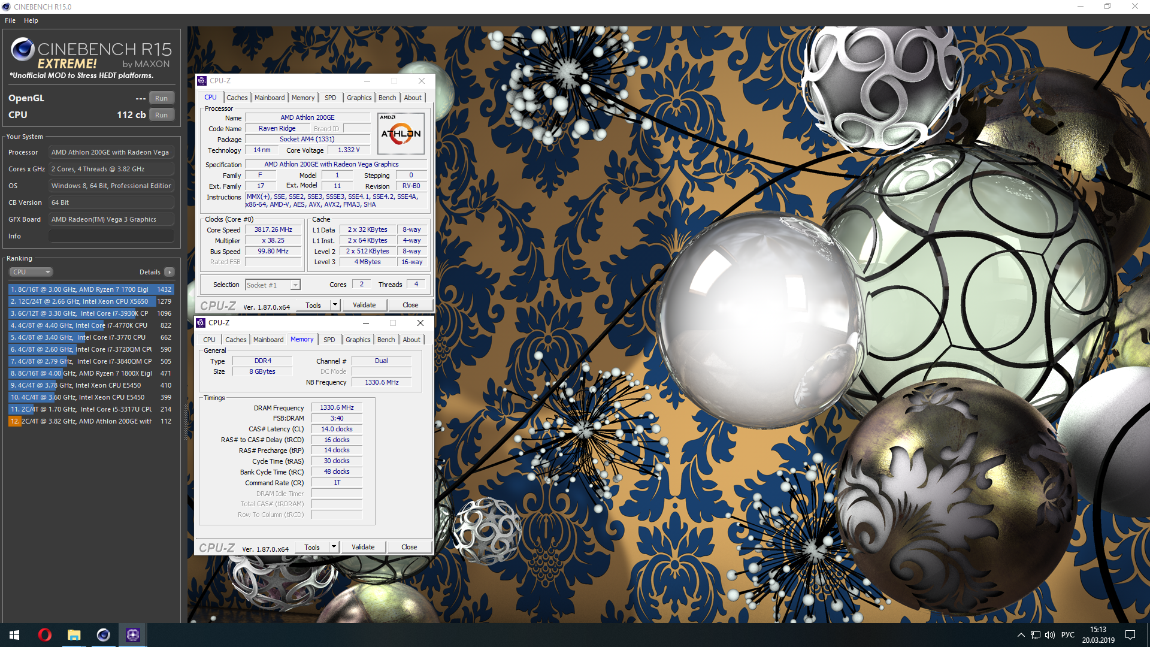The image size is (1150, 647).
Task: Switch to Mainboard tab in lower CPU-Z
Action: tap(268, 340)
